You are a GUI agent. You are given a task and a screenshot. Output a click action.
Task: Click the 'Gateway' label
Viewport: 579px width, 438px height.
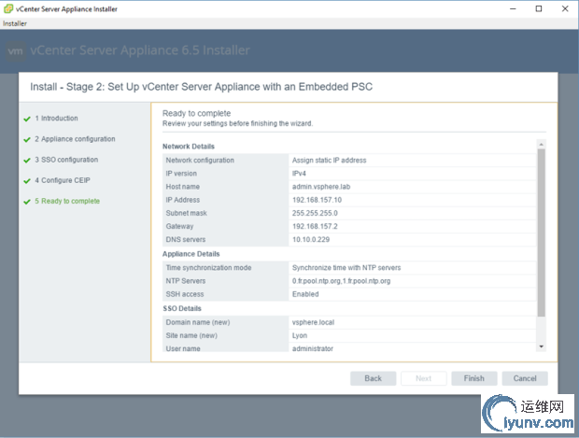click(179, 226)
